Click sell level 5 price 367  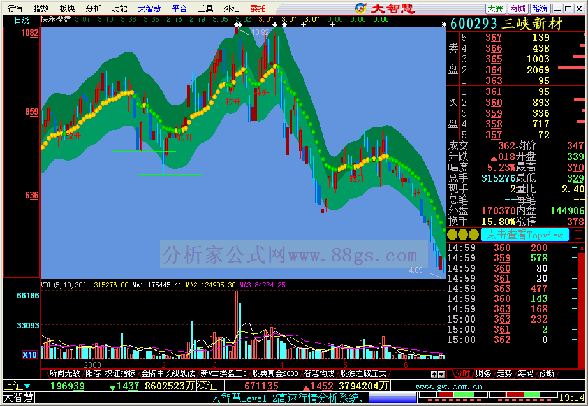click(494, 38)
